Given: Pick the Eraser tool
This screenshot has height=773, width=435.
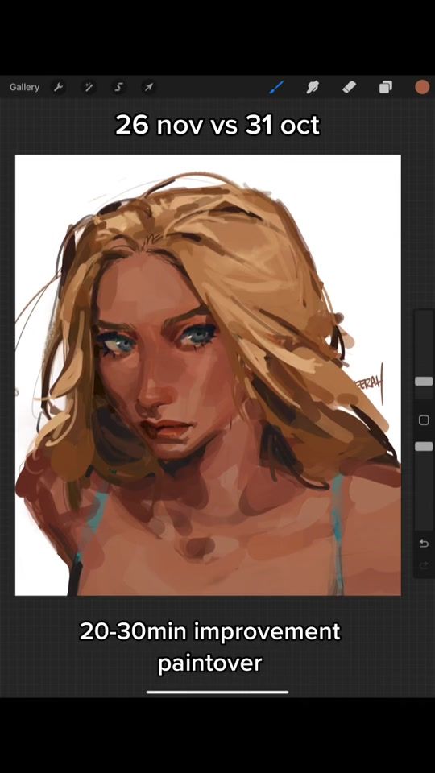Looking at the screenshot, I should coord(349,87).
